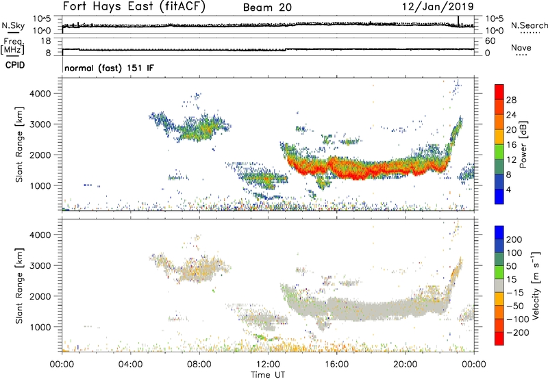This screenshot has width=548, height=379.
Task: Click the power panel 'Slant Range [km]' label
Action: [19, 144]
